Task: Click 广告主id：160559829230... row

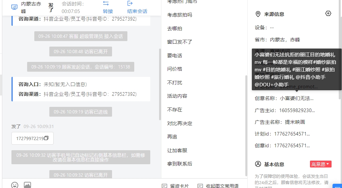Action: (x=285, y=110)
